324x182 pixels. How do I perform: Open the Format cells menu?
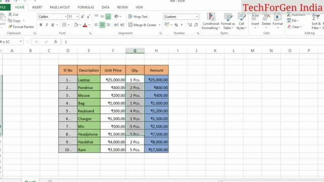coord(278,21)
